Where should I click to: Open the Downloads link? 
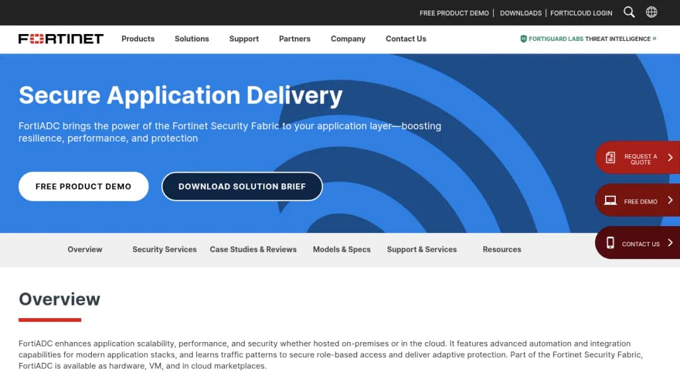point(521,13)
